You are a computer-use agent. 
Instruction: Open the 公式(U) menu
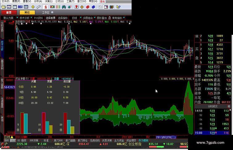[x=59, y=1]
